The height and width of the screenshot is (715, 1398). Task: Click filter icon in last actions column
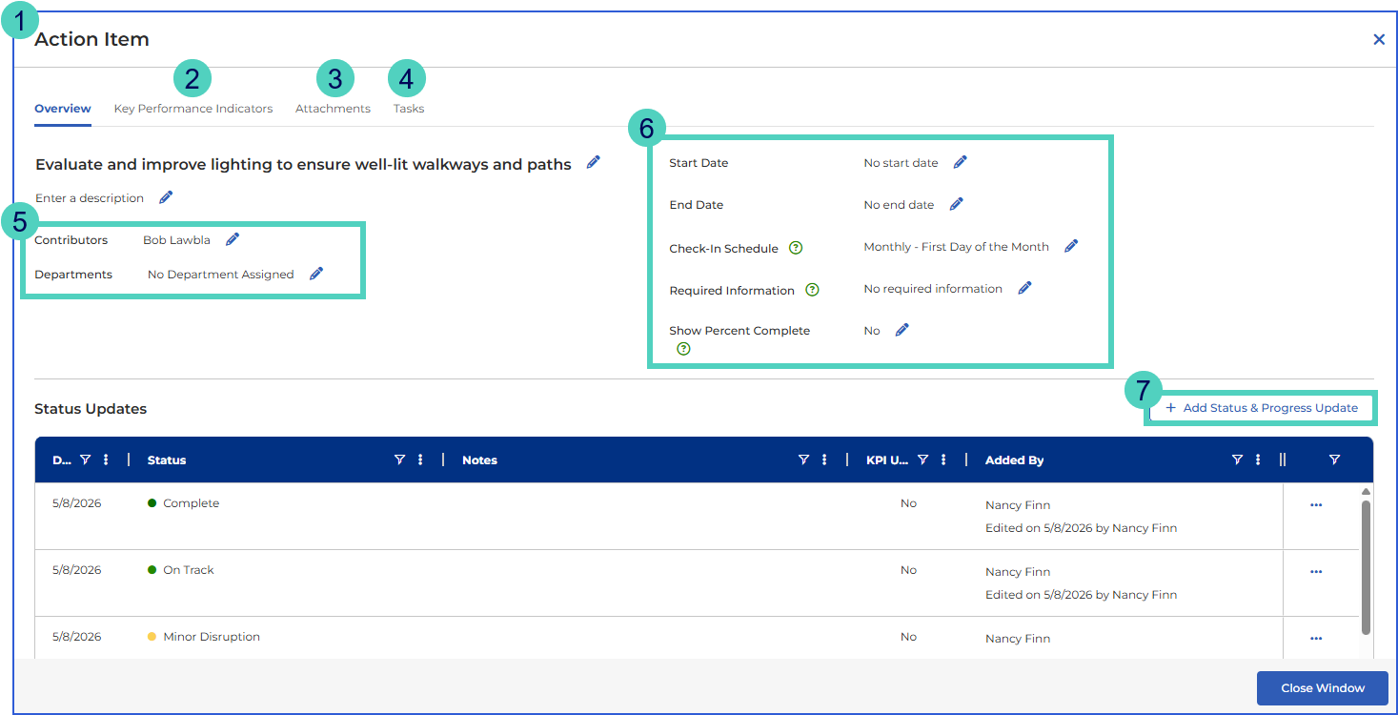(x=1335, y=460)
